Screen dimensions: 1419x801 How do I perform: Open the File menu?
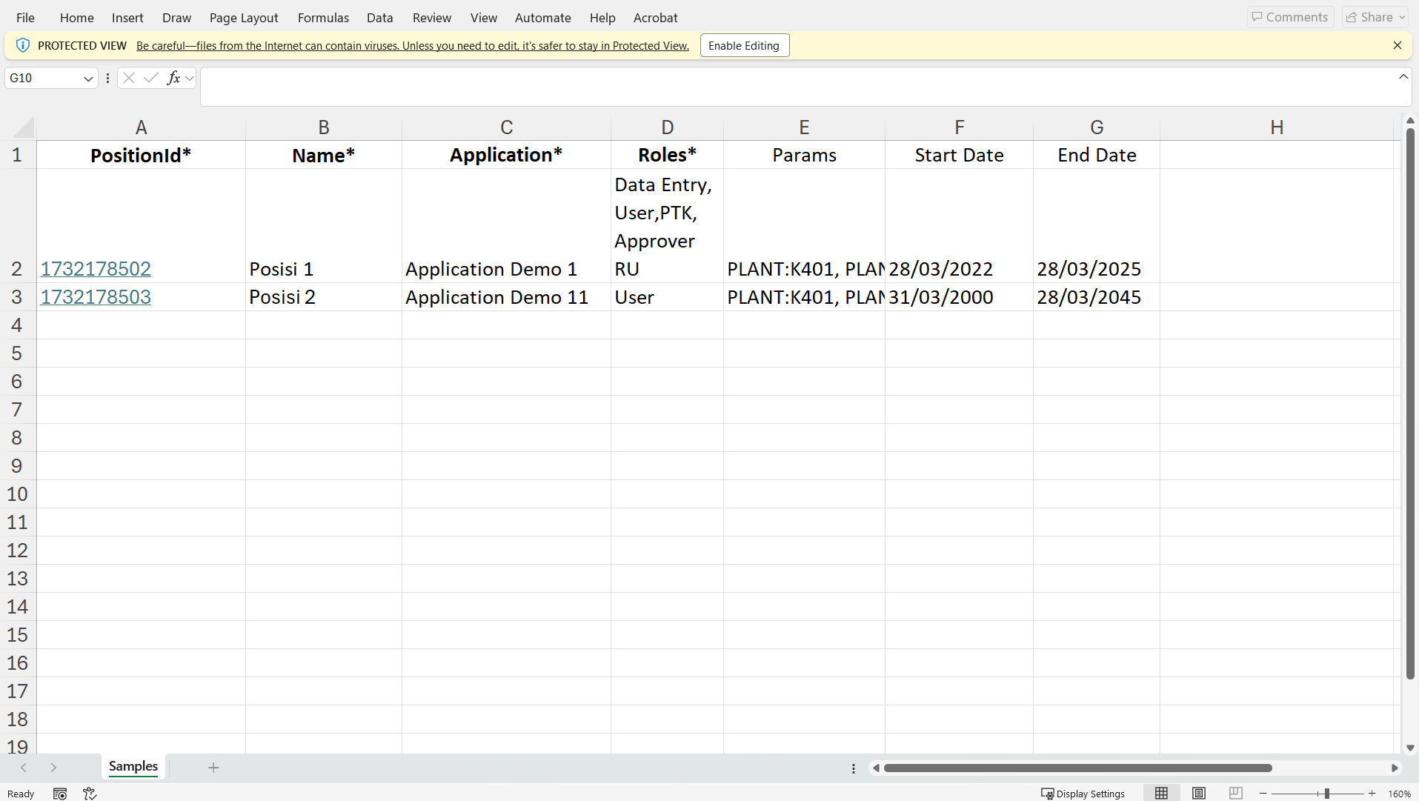coord(25,18)
